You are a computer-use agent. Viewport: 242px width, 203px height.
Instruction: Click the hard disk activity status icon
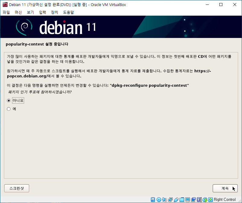tap(153, 199)
